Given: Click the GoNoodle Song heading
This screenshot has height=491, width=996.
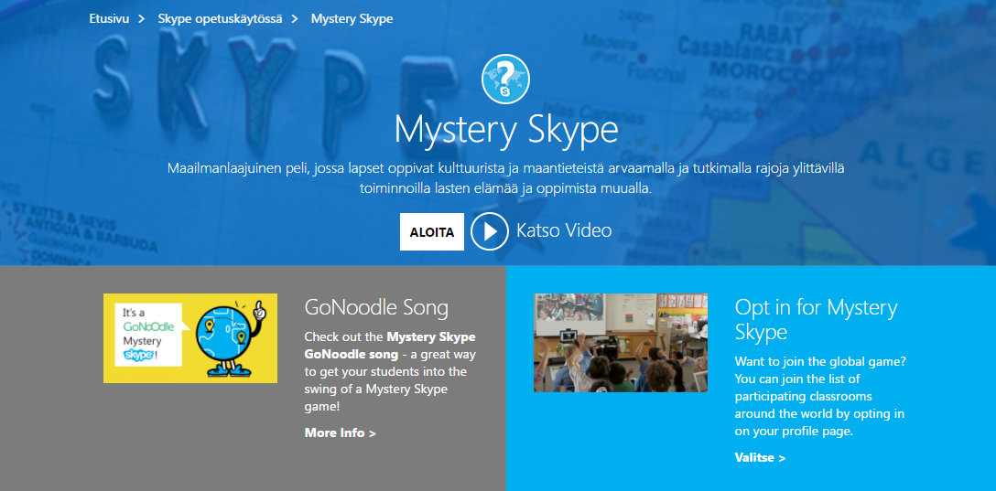Looking at the screenshot, I should click(x=376, y=307).
